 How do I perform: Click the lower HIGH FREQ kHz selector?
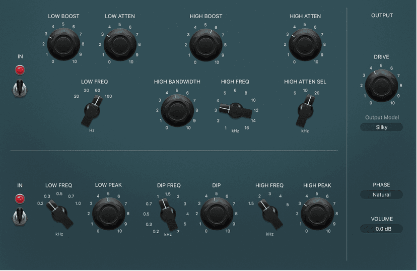270,214
